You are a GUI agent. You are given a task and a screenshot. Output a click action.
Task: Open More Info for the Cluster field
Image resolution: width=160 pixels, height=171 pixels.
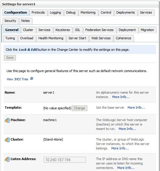pyautogui.click(x=120, y=149)
